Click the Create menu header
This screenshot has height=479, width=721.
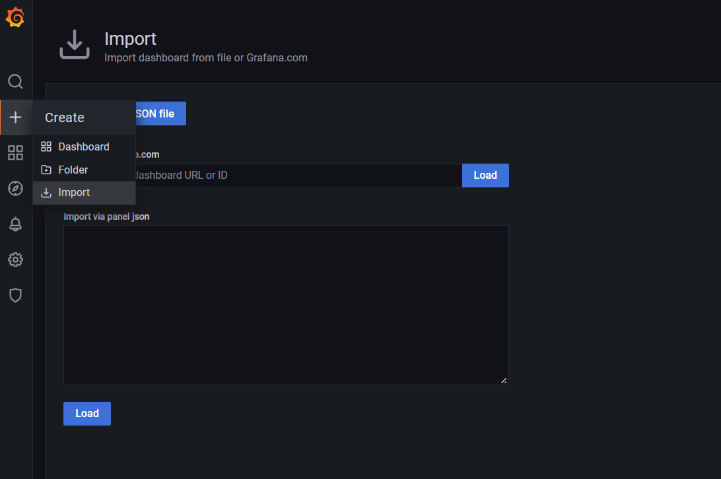tap(84, 117)
